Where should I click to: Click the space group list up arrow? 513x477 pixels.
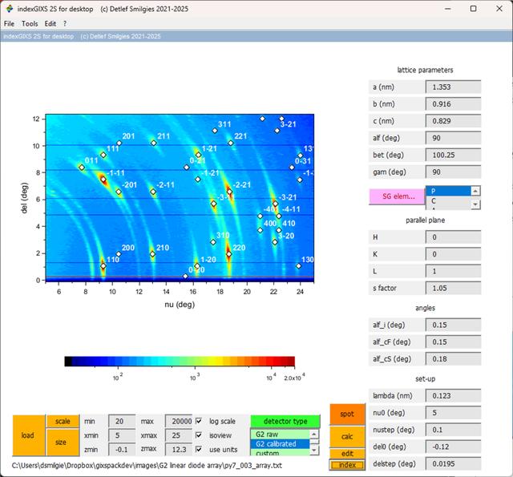475,191
